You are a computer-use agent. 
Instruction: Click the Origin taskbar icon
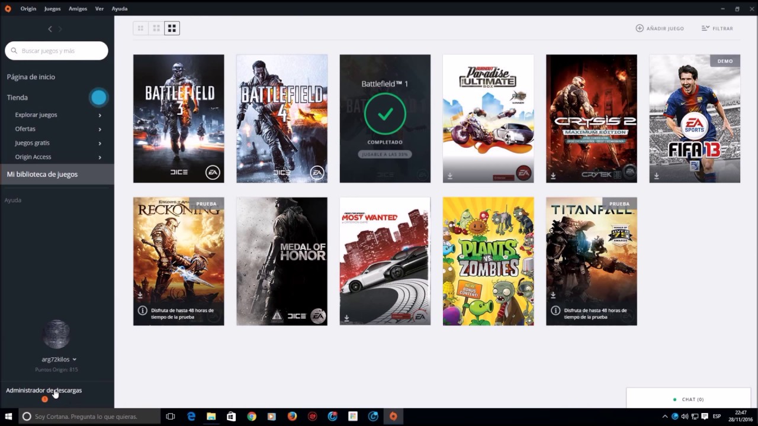point(393,417)
